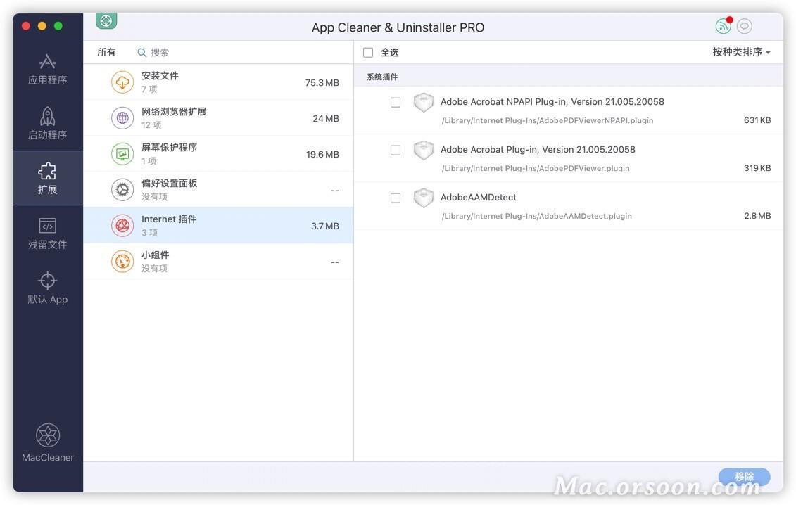The height and width of the screenshot is (505, 796).
Task: Toggle the 全选 select-all checkbox
Action: coord(367,51)
